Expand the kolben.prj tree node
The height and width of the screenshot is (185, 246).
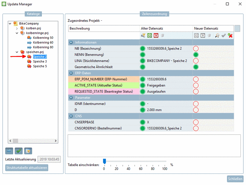coord(17,28)
